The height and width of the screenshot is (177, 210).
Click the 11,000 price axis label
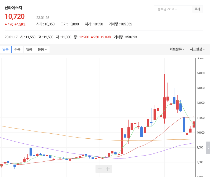click(201, 118)
